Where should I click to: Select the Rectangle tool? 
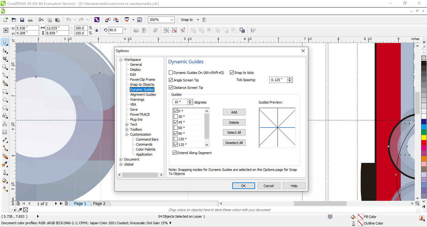(5, 92)
